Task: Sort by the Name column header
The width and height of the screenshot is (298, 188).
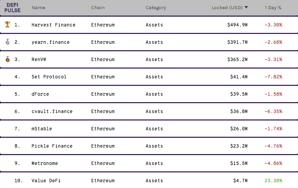Action: [38, 7]
